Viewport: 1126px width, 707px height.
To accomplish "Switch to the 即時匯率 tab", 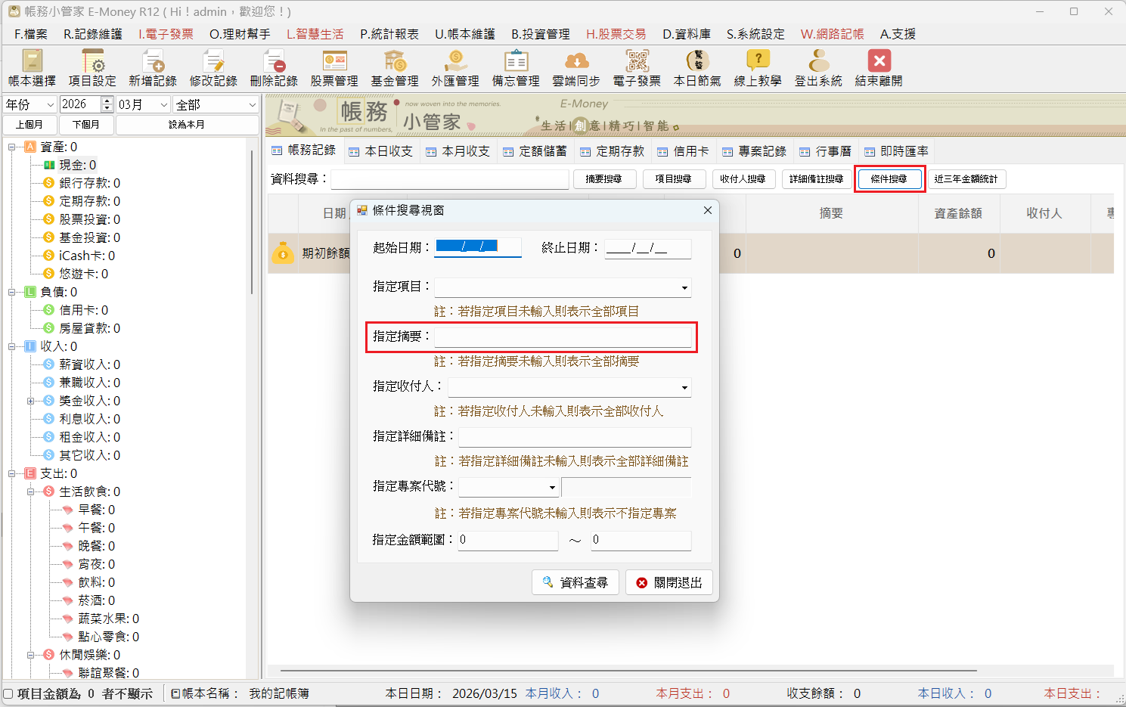I will point(896,150).
